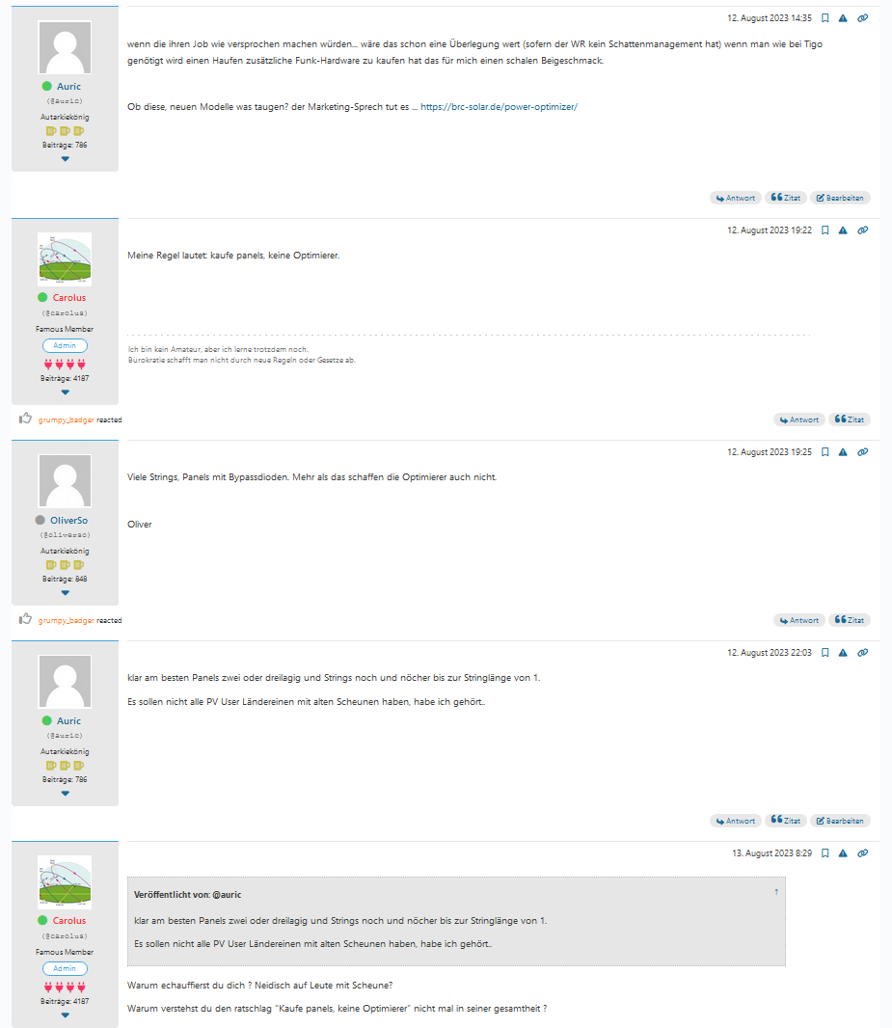Bookmark the 12. August 2023 14:35 post
The image size is (892, 1028).
(x=825, y=18)
